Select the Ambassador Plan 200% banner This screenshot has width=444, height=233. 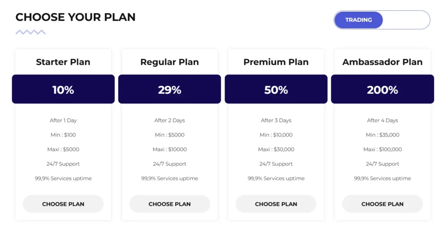(x=382, y=89)
